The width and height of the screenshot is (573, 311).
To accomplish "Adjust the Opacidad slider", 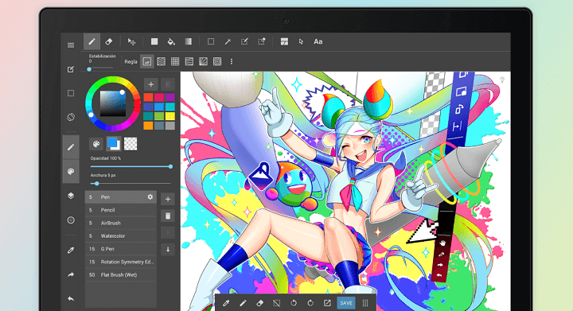I will (131, 166).
